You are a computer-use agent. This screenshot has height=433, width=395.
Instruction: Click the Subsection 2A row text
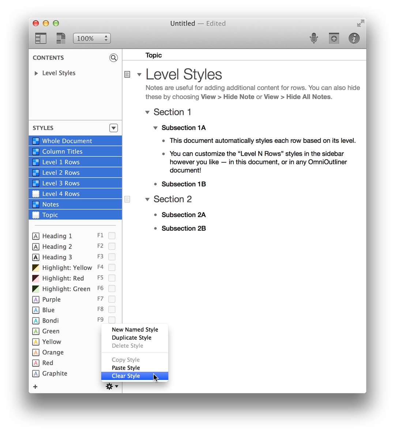184,215
